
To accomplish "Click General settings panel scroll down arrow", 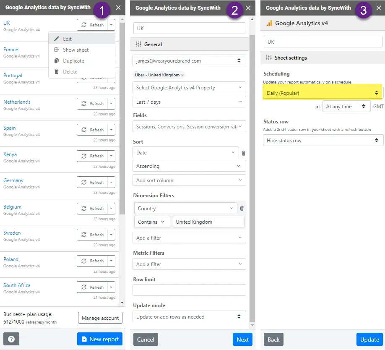I will 252,325.
